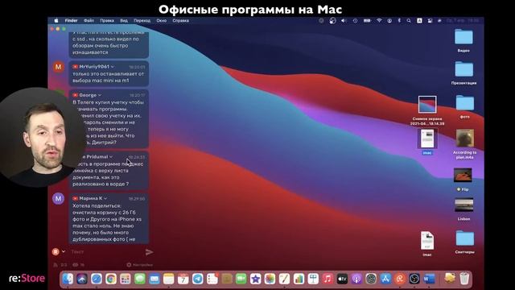
Task: Expand the account dropdown beside chat avatar
Action: [x=64, y=252]
